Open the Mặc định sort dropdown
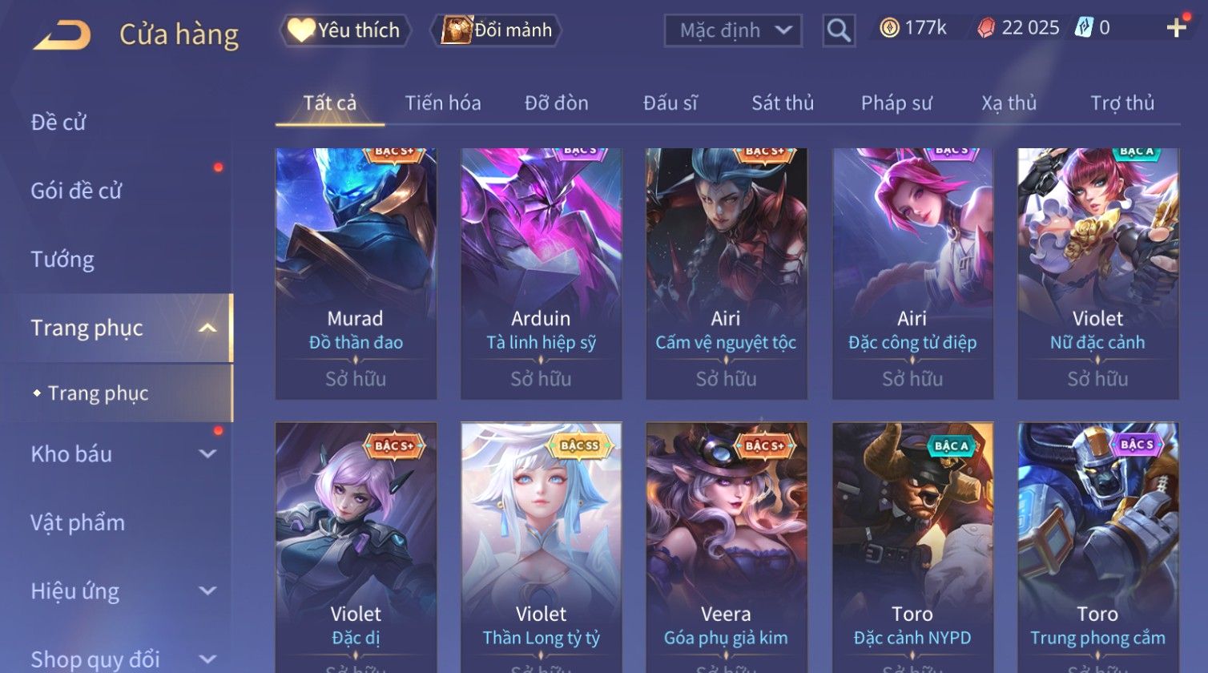Image resolution: width=1208 pixels, height=673 pixels. pos(733,30)
